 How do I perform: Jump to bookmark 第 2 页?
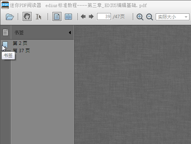[x=20, y=43]
